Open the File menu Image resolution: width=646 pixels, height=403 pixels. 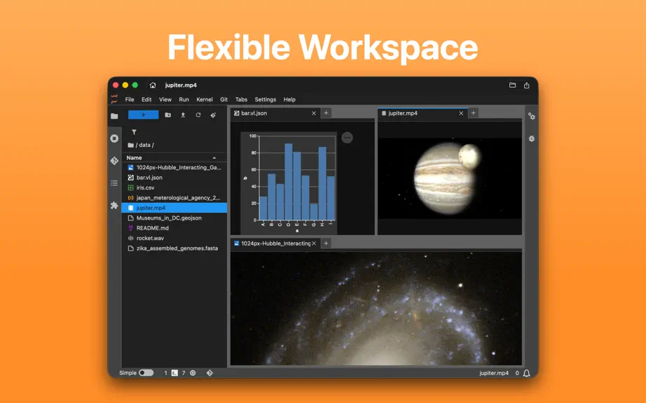coord(130,99)
